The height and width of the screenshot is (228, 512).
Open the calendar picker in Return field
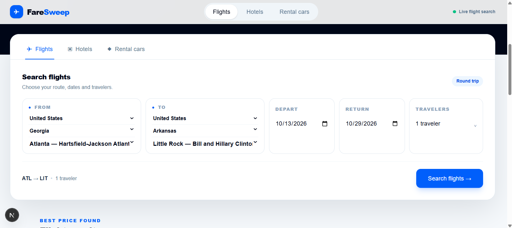(x=395, y=124)
